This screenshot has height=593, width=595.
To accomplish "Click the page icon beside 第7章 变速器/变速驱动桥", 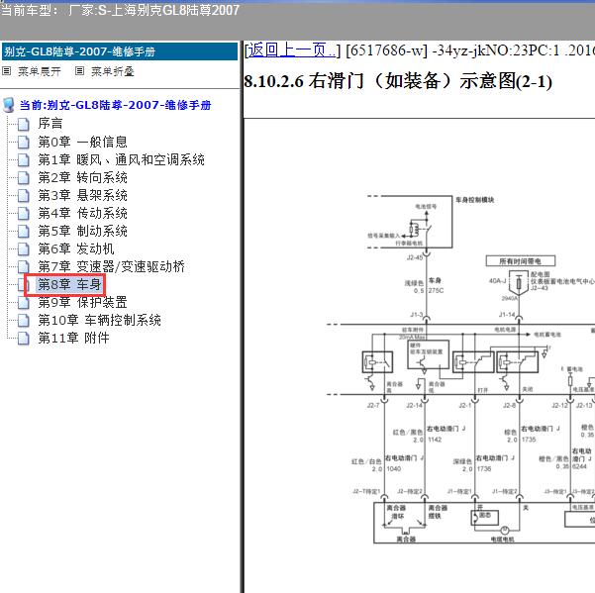I will click(x=23, y=266).
